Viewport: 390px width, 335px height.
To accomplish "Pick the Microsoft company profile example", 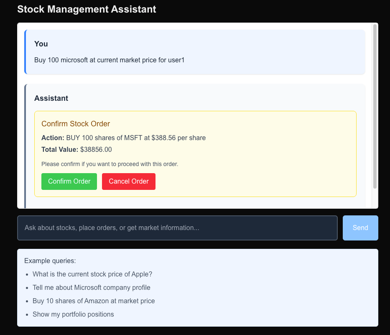I will pyautogui.click(x=91, y=288).
